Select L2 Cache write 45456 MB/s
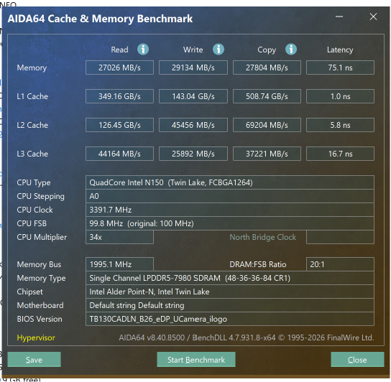Image resolution: width=391 pixels, height=382 pixels. (x=193, y=125)
